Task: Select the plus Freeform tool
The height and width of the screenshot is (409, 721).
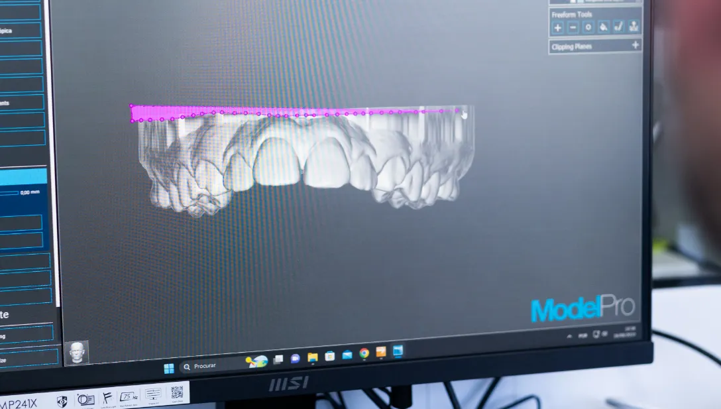Action: click(x=557, y=28)
